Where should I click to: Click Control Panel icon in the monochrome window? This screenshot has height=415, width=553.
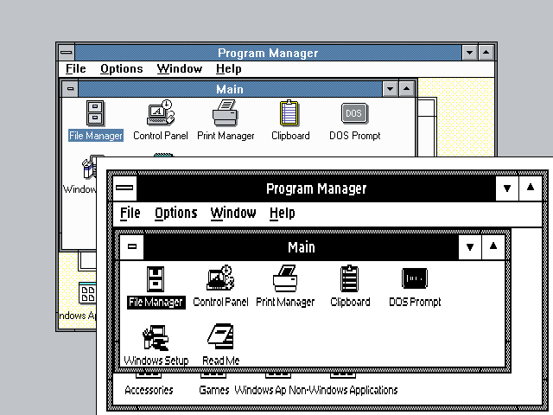pyautogui.click(x=220, y=279)
